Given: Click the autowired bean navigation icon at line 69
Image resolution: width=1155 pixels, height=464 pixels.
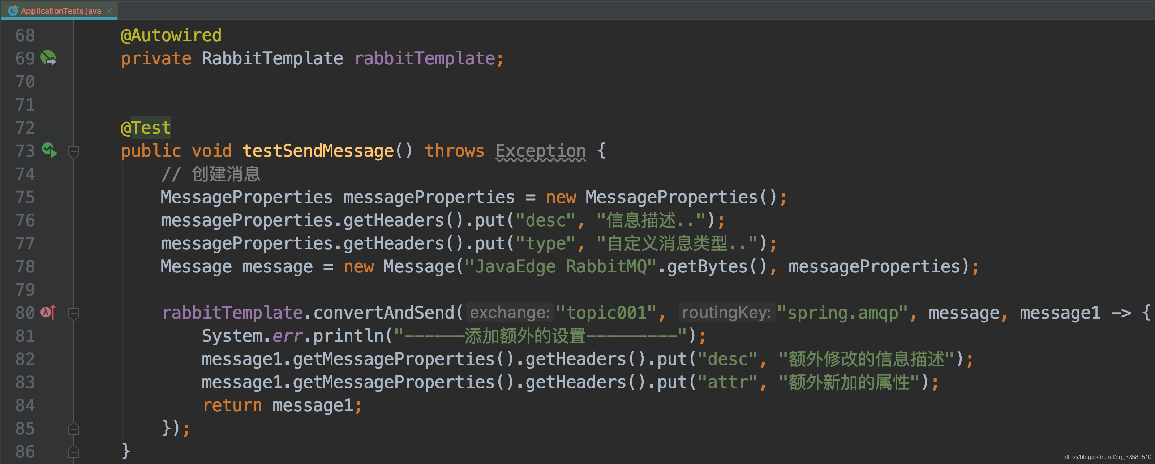Looking at the screenshot, I should (48, 58).
